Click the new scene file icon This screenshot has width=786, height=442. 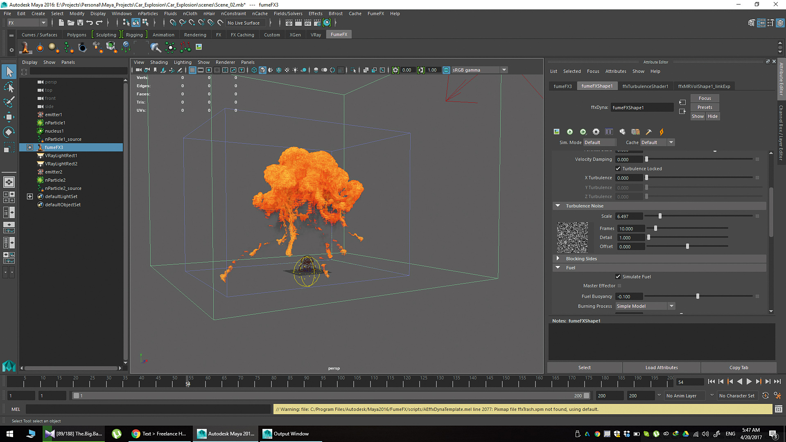61,23
